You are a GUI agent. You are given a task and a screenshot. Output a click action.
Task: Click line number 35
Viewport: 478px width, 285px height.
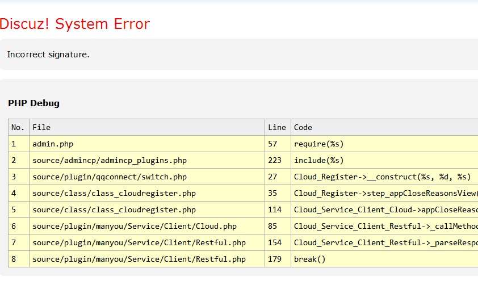click(x=278, y=193)
